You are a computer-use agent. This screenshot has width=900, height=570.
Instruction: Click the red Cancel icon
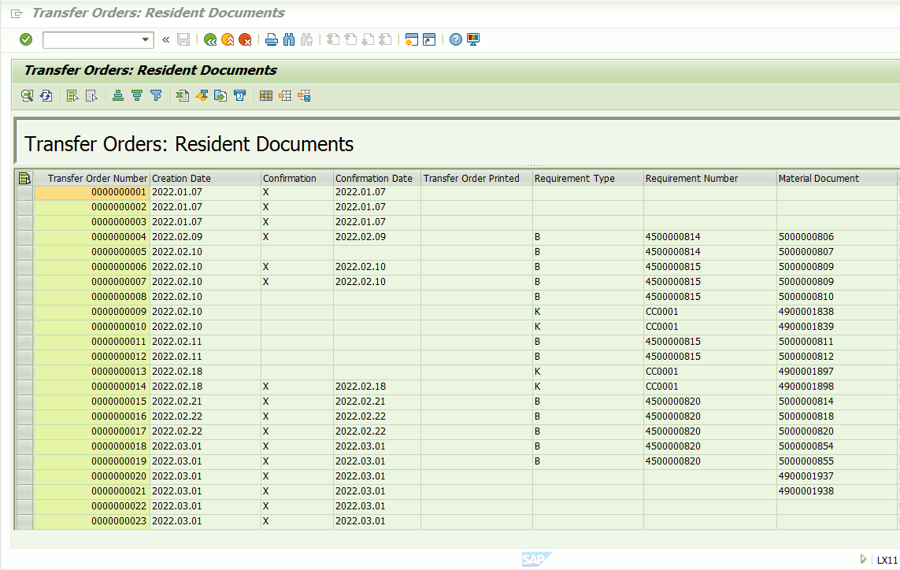[x=246, y=39]
